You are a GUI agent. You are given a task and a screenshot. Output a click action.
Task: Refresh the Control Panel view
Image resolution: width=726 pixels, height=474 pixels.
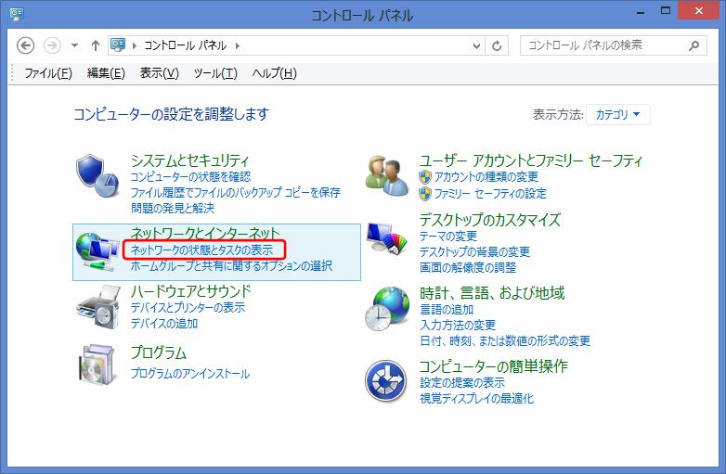(497, 45)
